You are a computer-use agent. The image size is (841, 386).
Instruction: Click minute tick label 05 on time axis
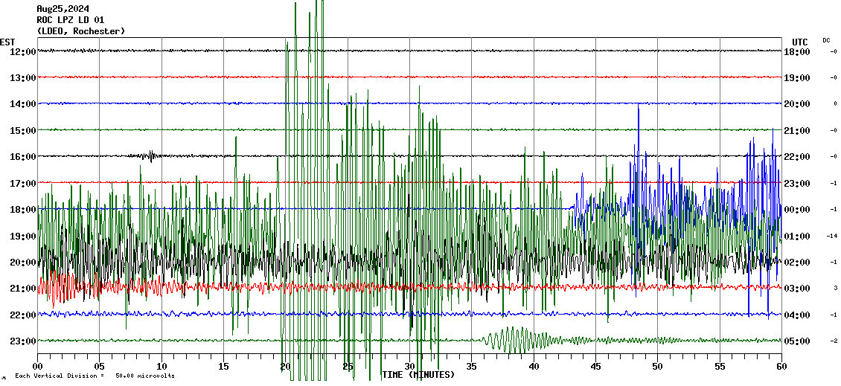coord(99,367)
